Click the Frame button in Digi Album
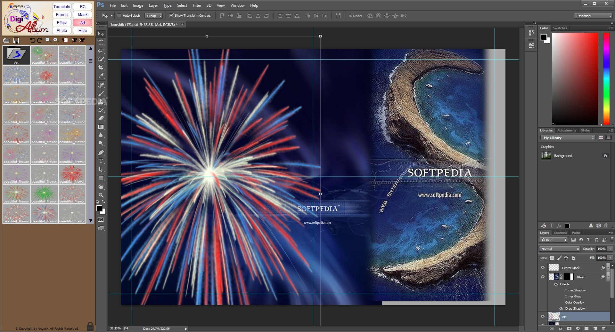Screen dimensions: 615x332 [x=62, y=15]
